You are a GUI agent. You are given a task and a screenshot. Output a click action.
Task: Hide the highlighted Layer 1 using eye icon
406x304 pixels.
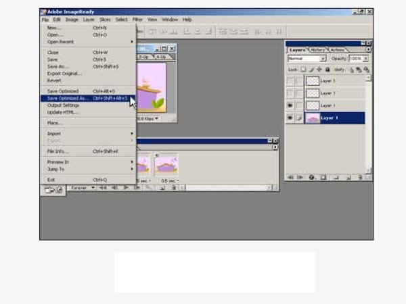point(290,118)
